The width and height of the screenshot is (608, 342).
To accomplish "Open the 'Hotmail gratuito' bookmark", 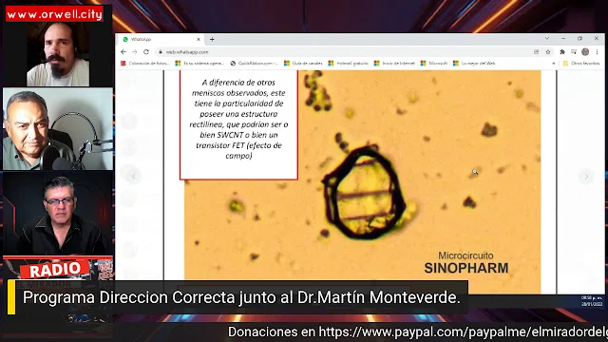I will coord(349,64).
